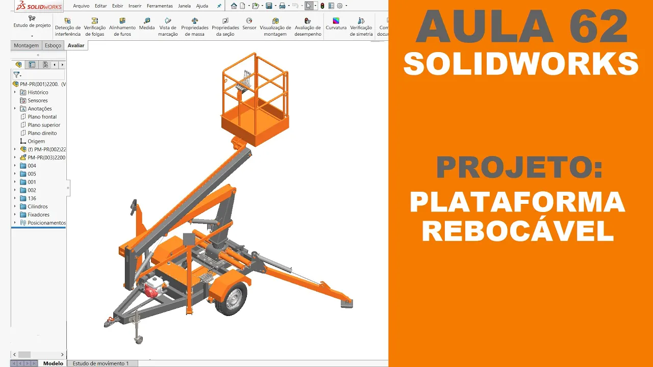The image size is (653, 367).
Task: Click the Print icon
Action: [x=282, y=6]
